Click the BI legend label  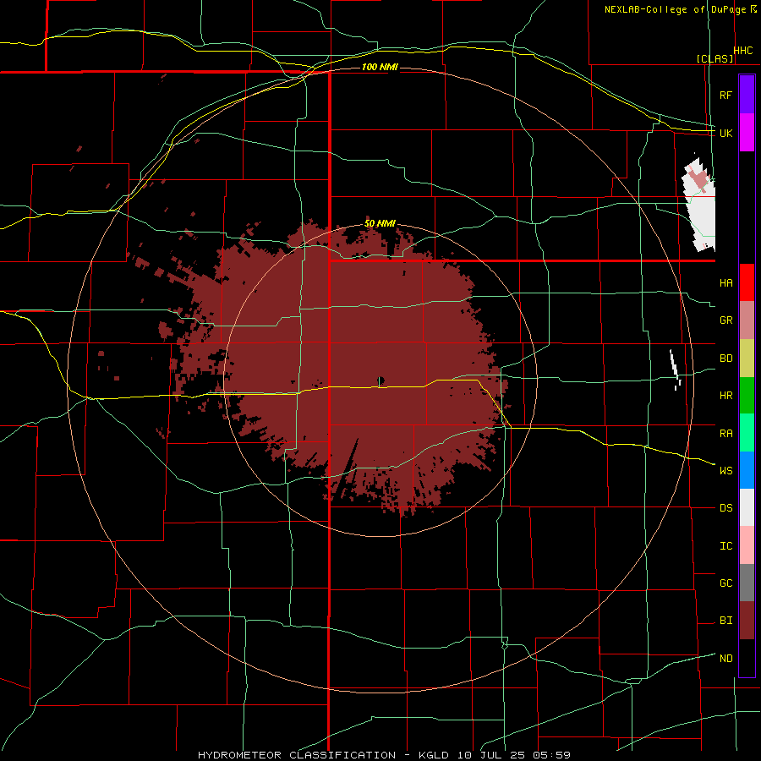(x=725, y=621)
